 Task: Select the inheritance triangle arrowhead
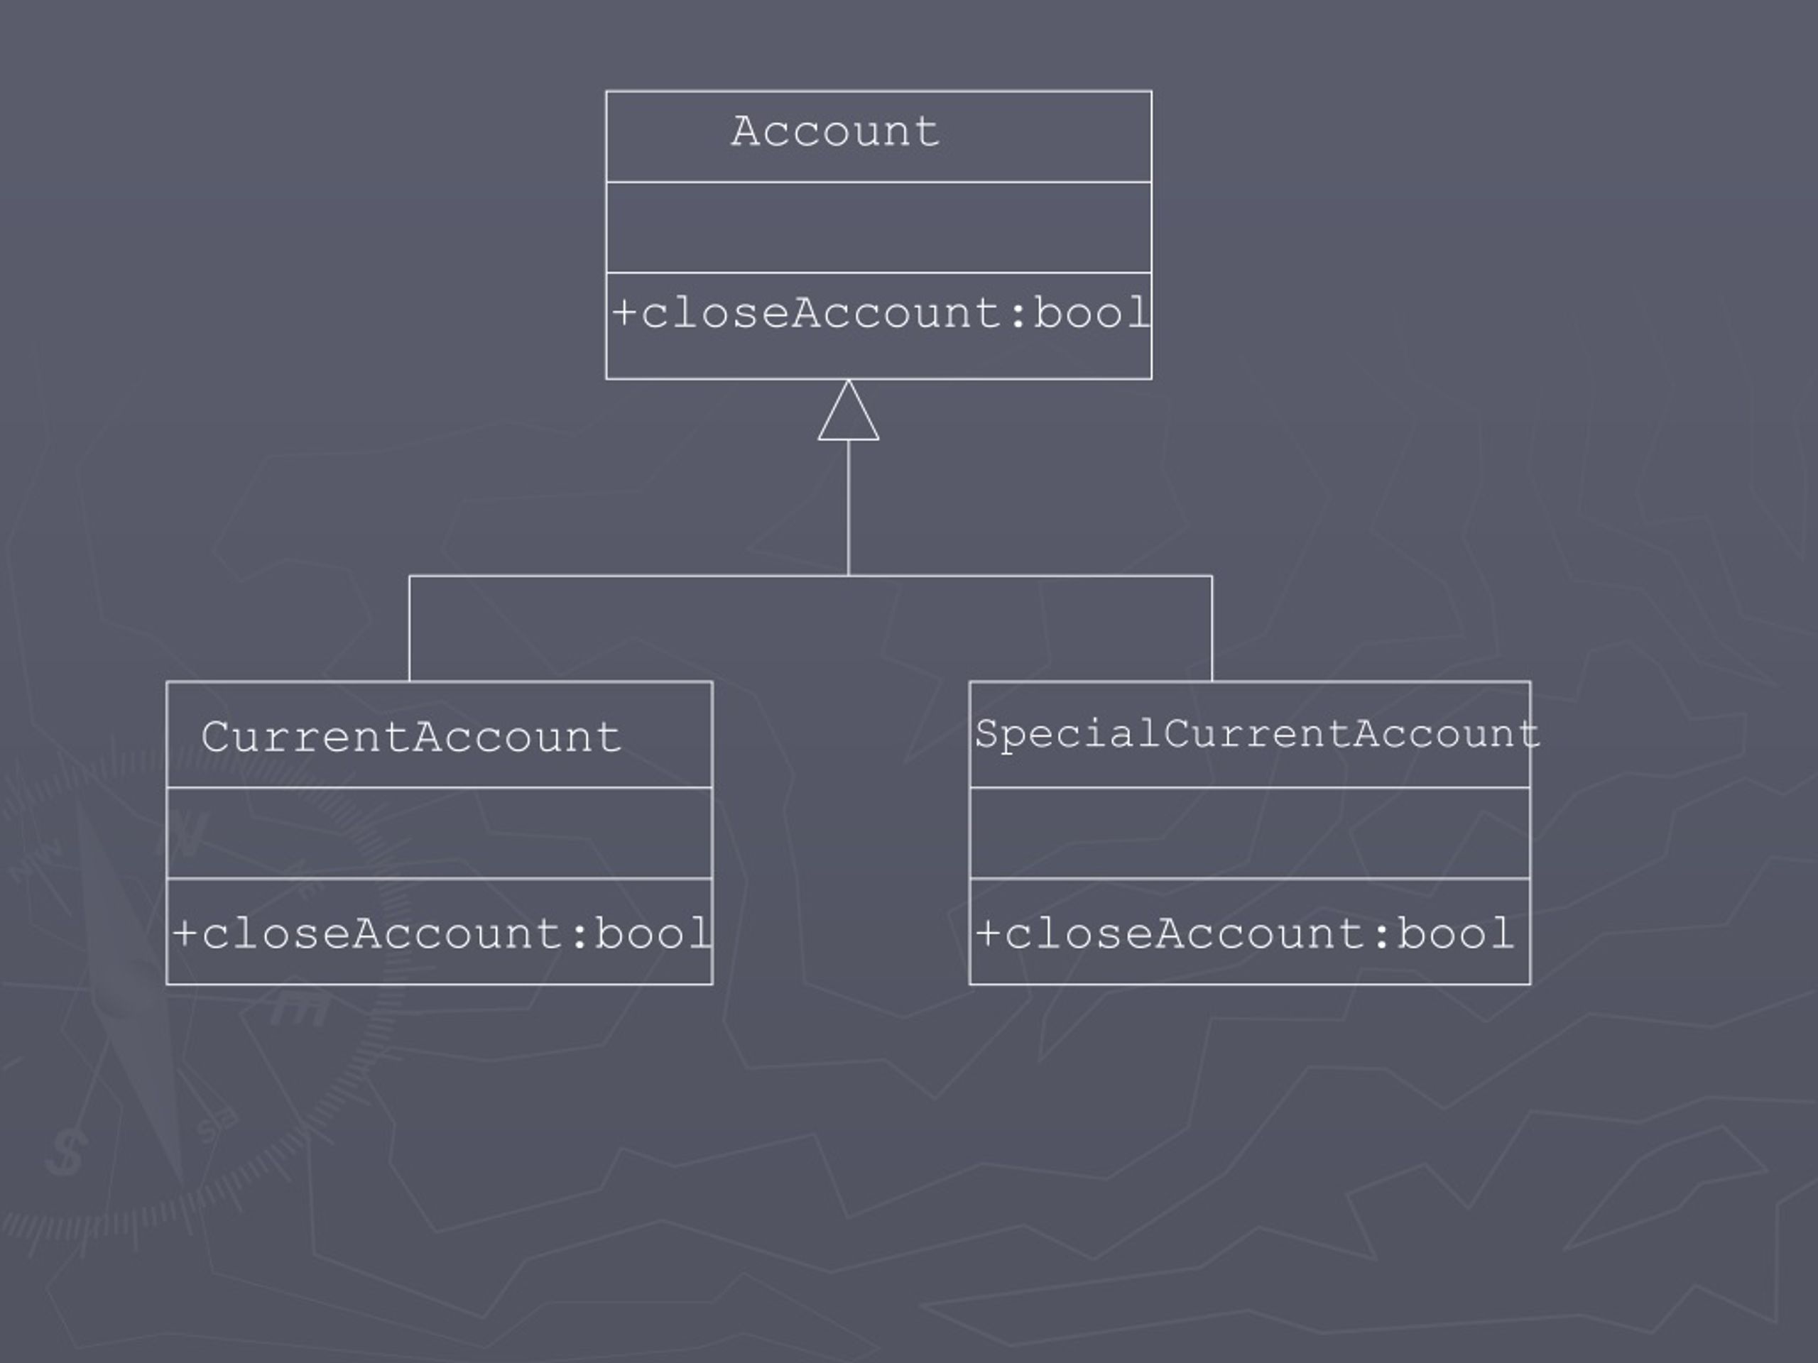pos(848,410)
